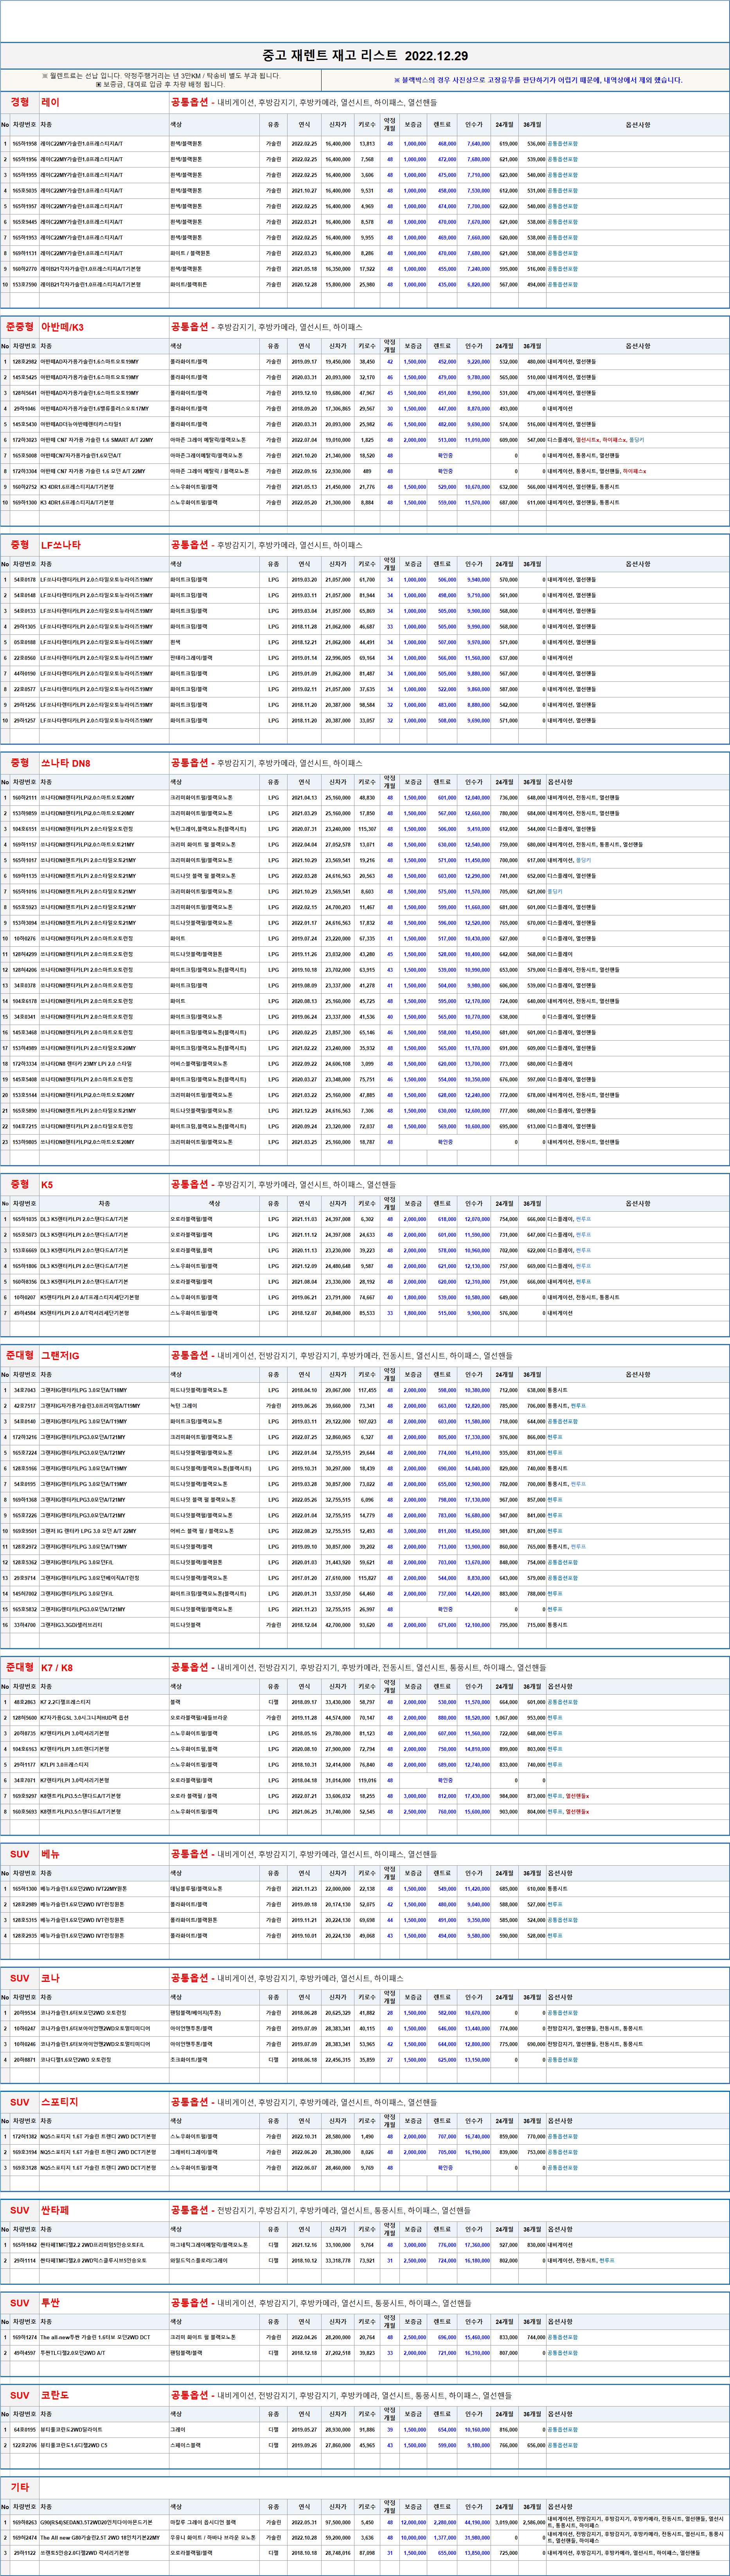The image size is (730, 2576).
Task: Select mileage '117,455' in 그랜저IG row 1
Action: coord(367,1390)
